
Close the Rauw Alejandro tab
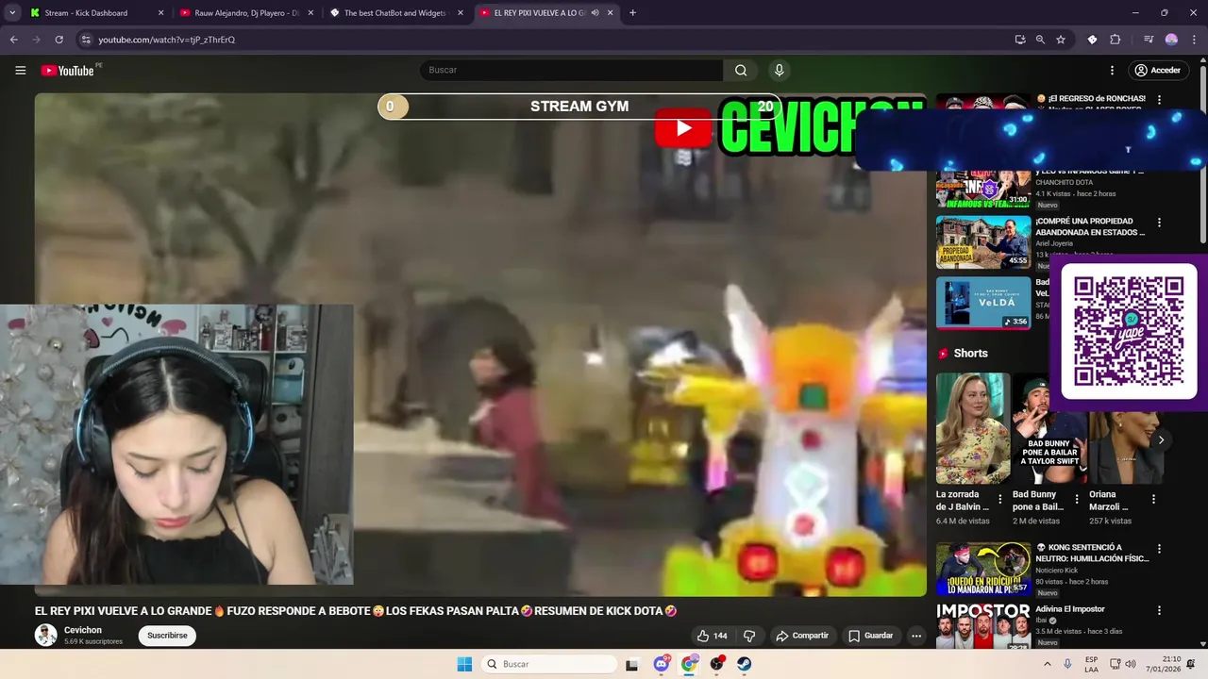[310, 13]
